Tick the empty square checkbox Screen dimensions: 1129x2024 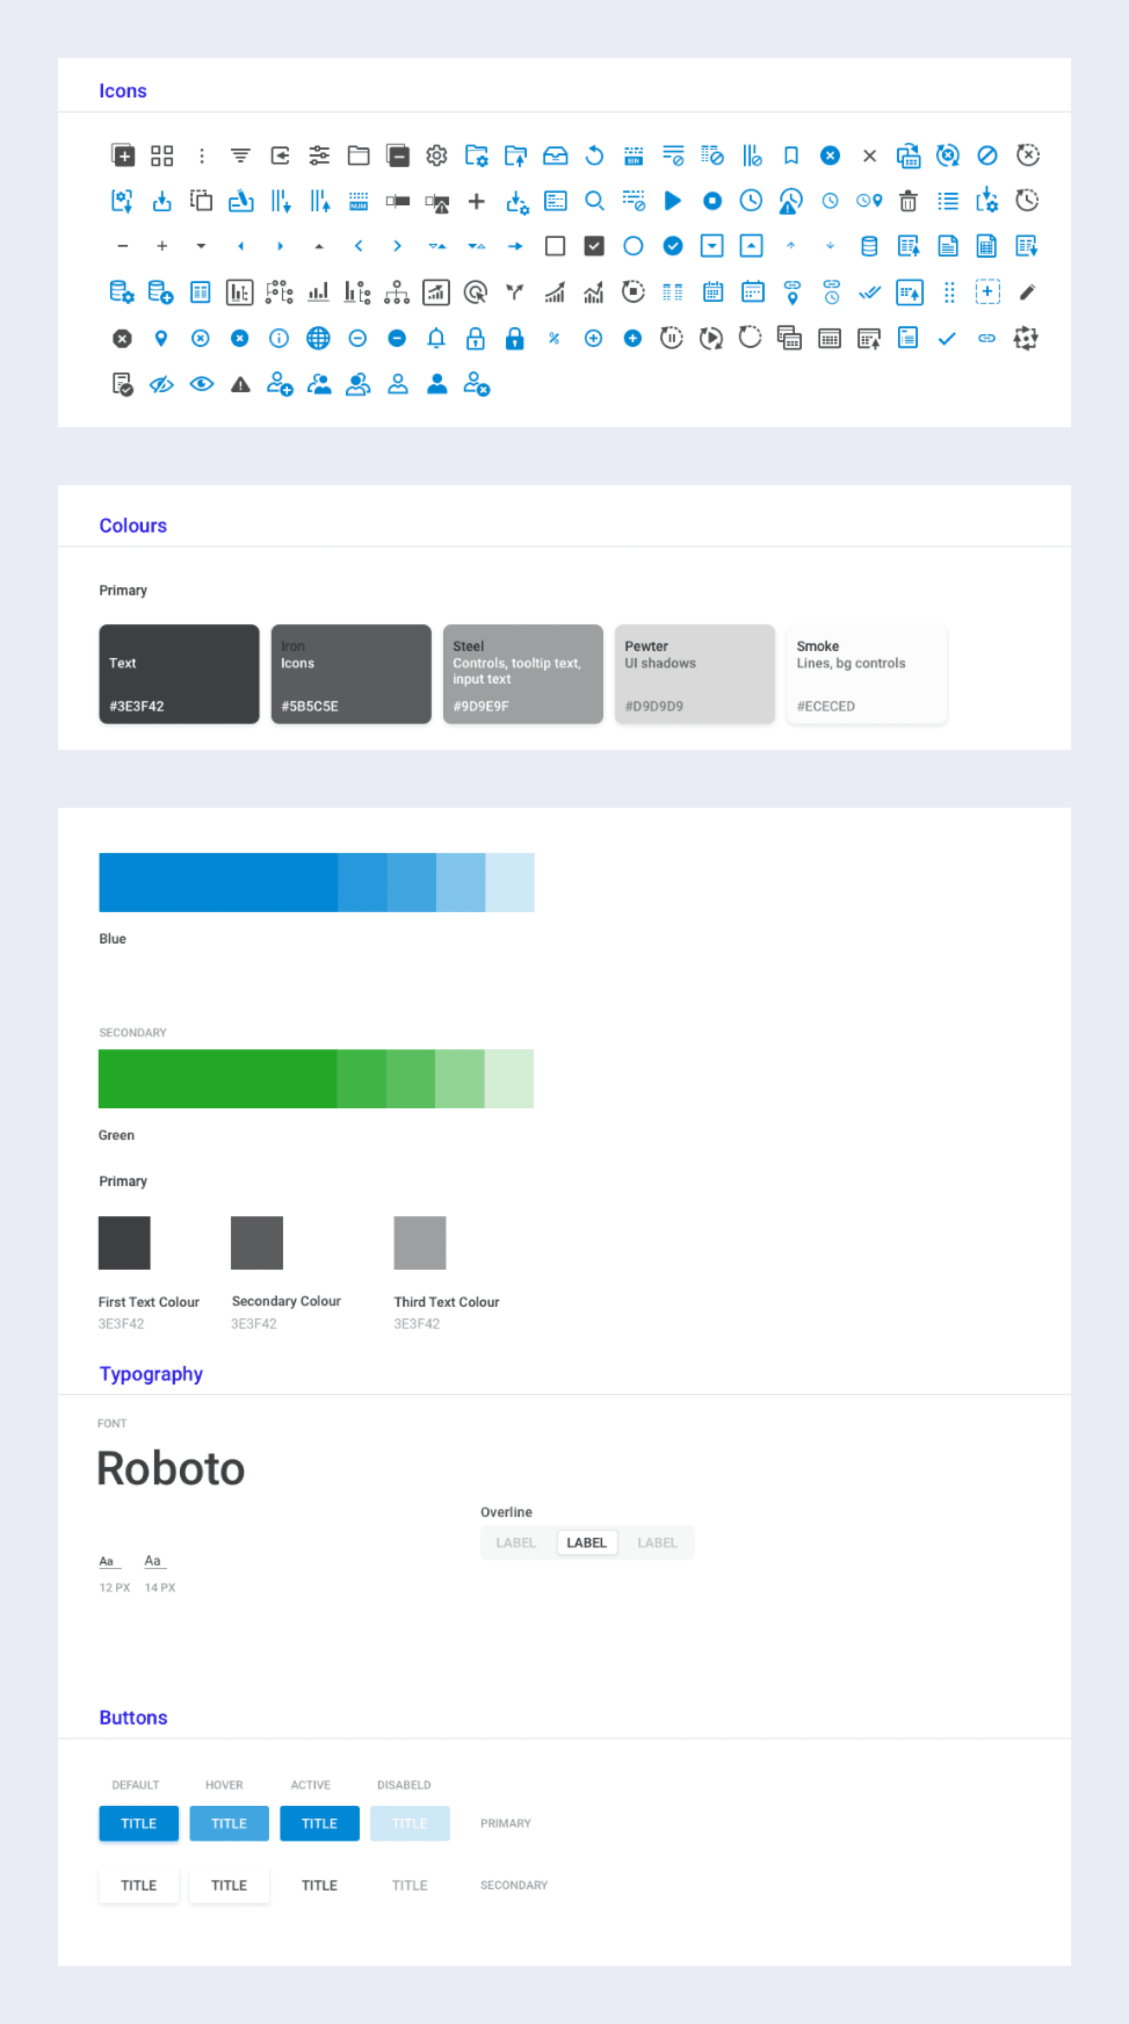[555, 247]
